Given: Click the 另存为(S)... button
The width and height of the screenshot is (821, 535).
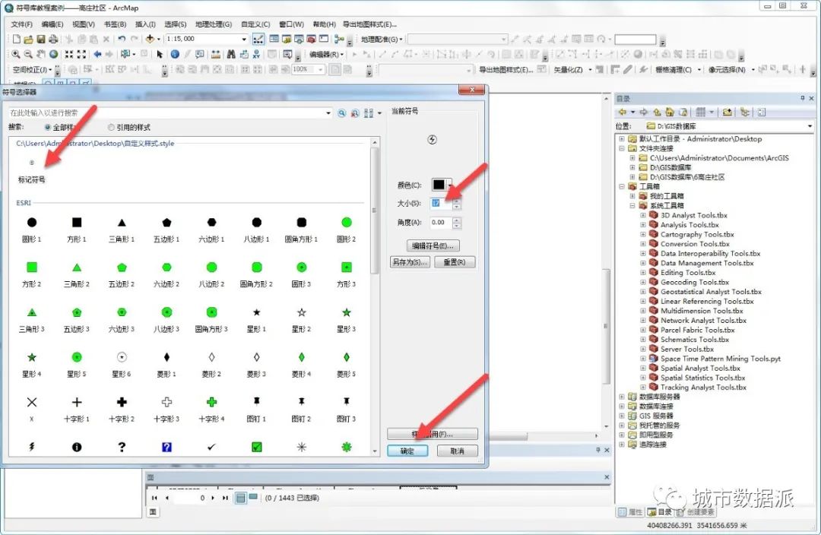Looking at the screenshot, I should (410, 261).
